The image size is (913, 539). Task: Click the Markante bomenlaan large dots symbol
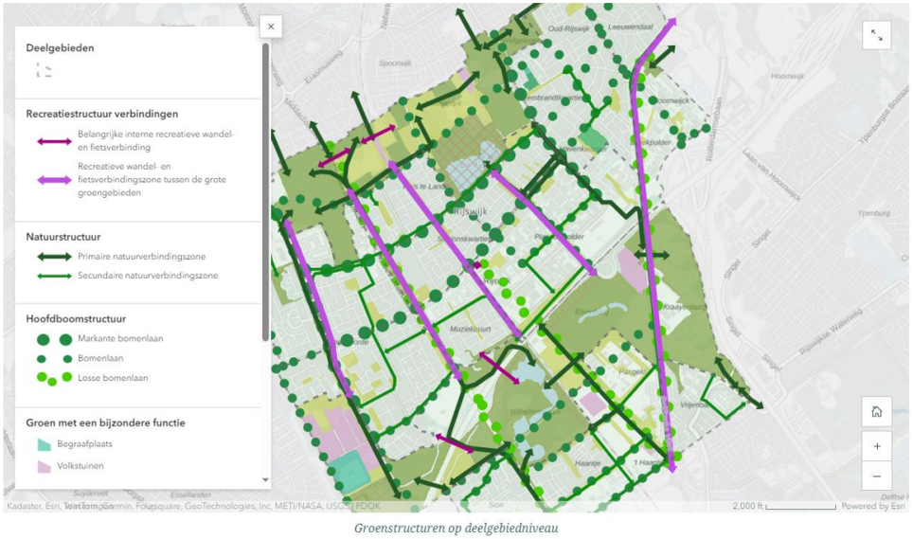pyautogui.click(x=53, y=339)
